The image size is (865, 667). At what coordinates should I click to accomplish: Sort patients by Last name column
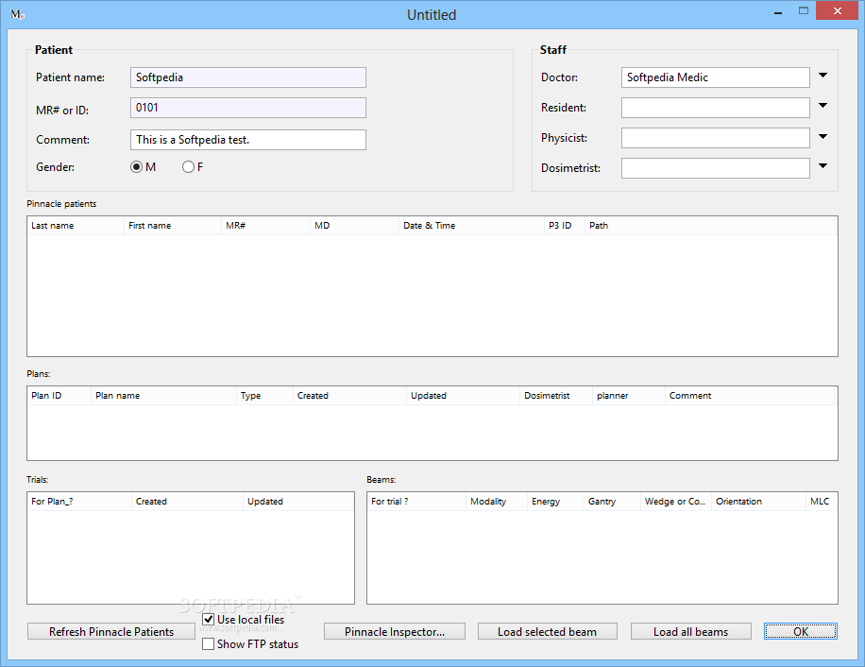coord(76,225)
